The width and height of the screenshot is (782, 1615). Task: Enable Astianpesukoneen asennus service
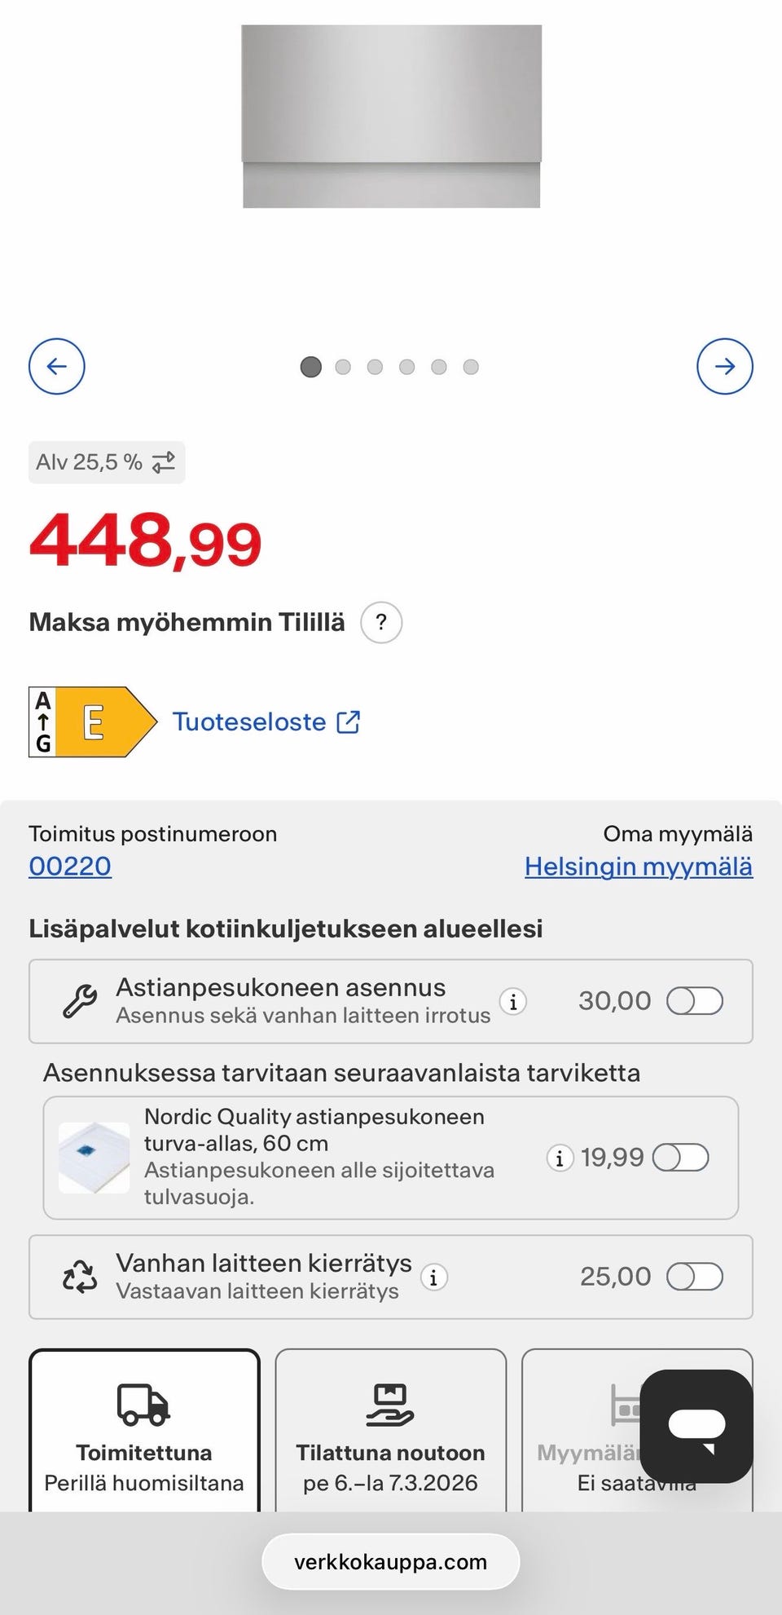(694, 1001)
